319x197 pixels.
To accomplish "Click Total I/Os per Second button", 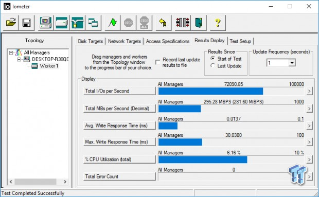I will [x=119, y=91].
